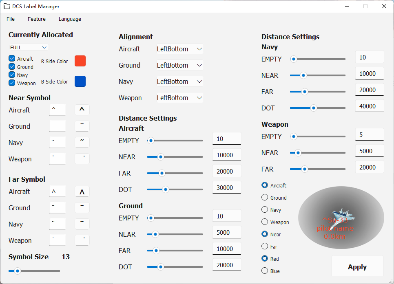Click the Aircraft near symbol preview icon
The image size is (394, 284).
81,110
